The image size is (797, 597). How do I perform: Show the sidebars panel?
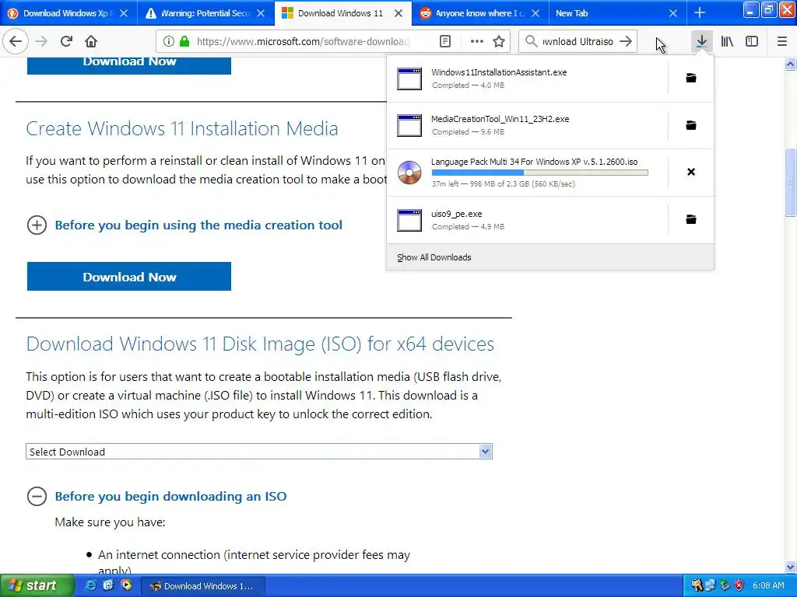(x=752, y=41)
